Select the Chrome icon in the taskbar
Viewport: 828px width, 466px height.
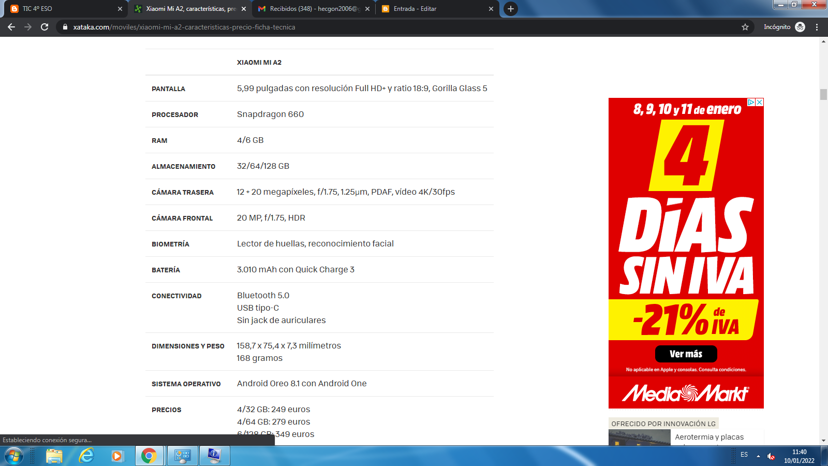(x=149, y=456)
